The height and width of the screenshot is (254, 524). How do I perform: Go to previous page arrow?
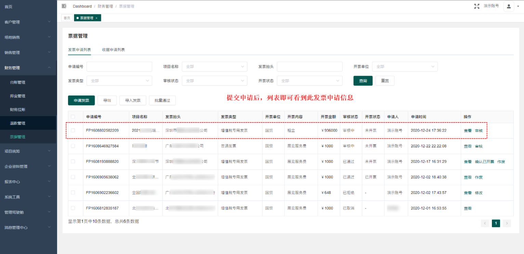coord(485,223)
